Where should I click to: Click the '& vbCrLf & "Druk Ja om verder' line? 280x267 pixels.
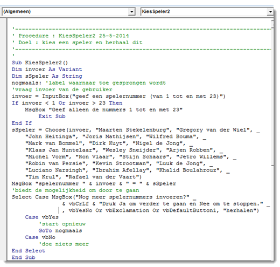pos(166,204)
